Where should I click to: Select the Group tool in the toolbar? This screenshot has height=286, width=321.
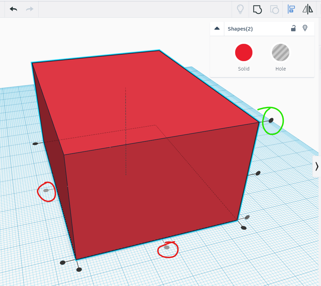point(258,9)
